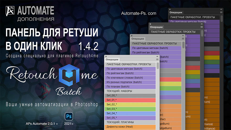
Task: Open the front Операции panel menu icon
Action: tap(157, 59)
